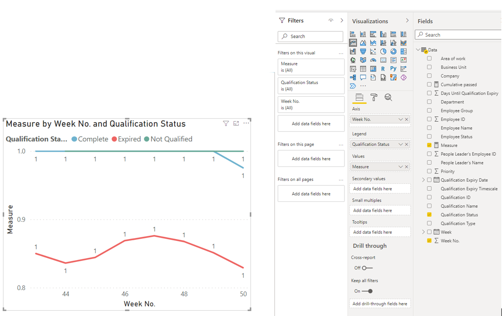
Task: Enable the Company field checkbox
Action: [x=429, y=76]
